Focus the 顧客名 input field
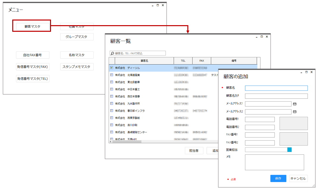Viewport: 318px width, 190px height. click(x=276, y=88)
